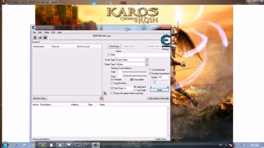264x148 pixels.
Task: Select the Last Digits radio button
Action: tap(135, 90)
